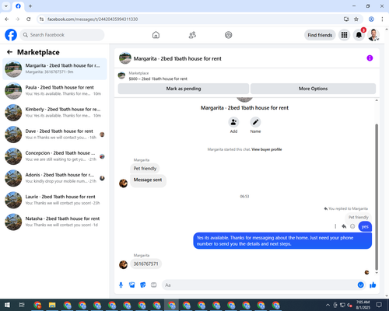389x311 pixels.
Task: Go back in the browser
Action: 7,19
